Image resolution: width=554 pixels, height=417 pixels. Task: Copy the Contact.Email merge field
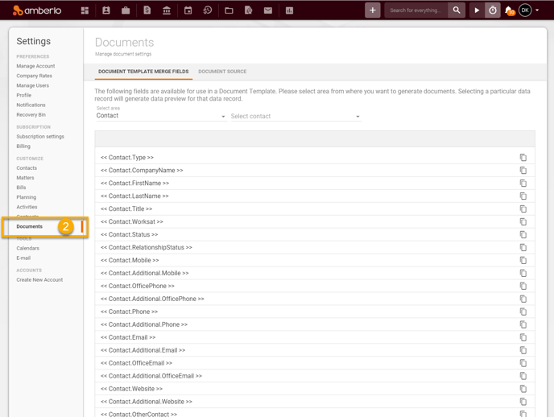(x=523, y=337)
